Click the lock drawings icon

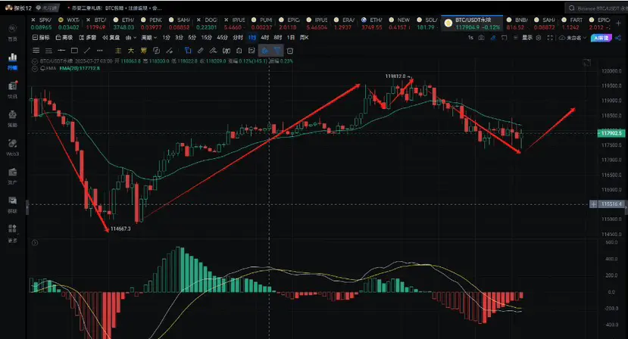coord(239,51)
